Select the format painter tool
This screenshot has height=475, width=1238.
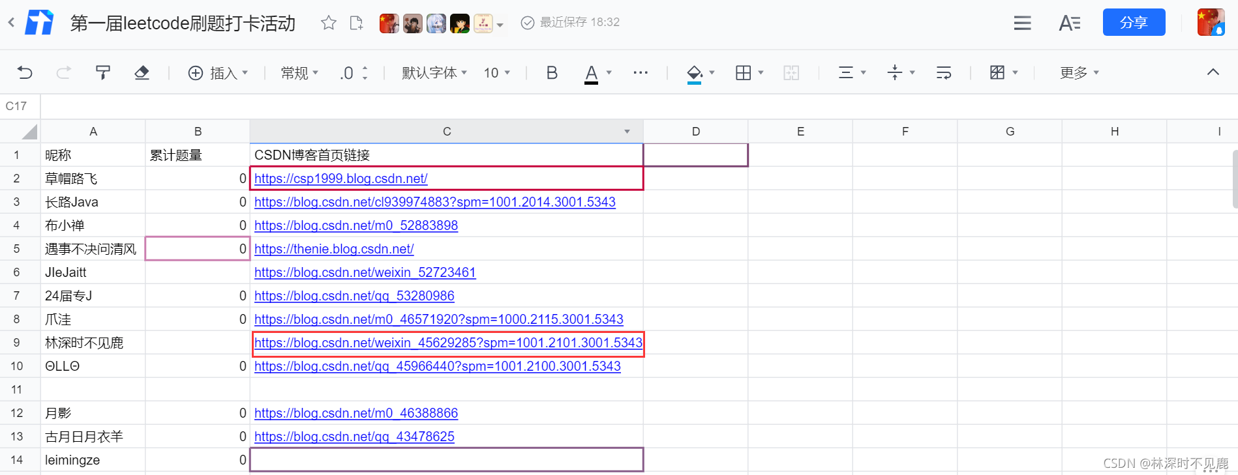click(x=102, y=72)
